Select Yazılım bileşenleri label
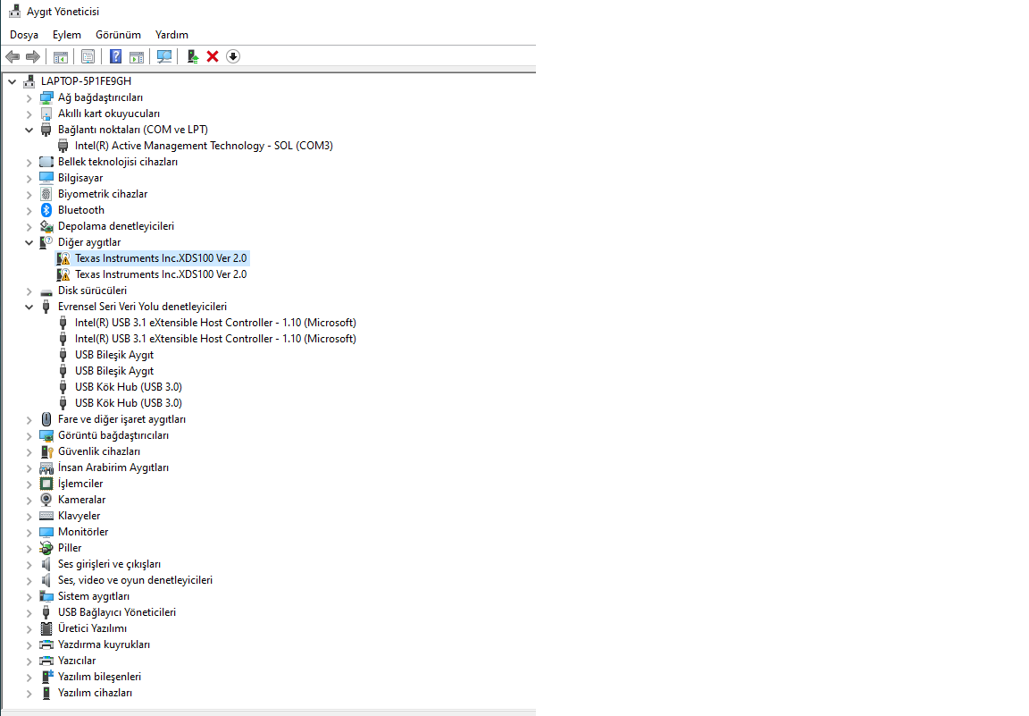 pyautogui.click(x=99, y=677)
